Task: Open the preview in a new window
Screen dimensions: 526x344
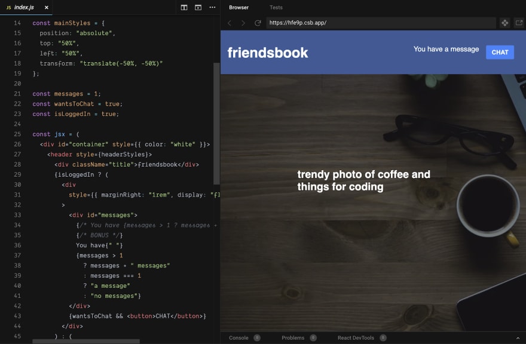Action: [519, 23]
